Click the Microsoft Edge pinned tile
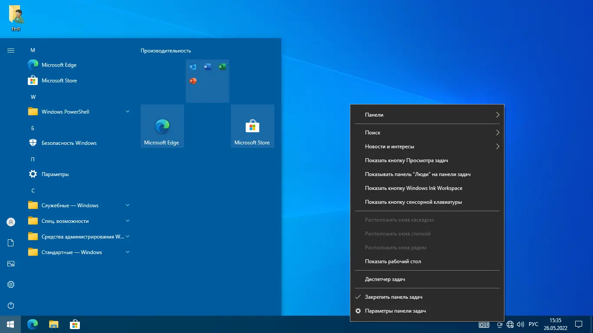 (162, 126)
